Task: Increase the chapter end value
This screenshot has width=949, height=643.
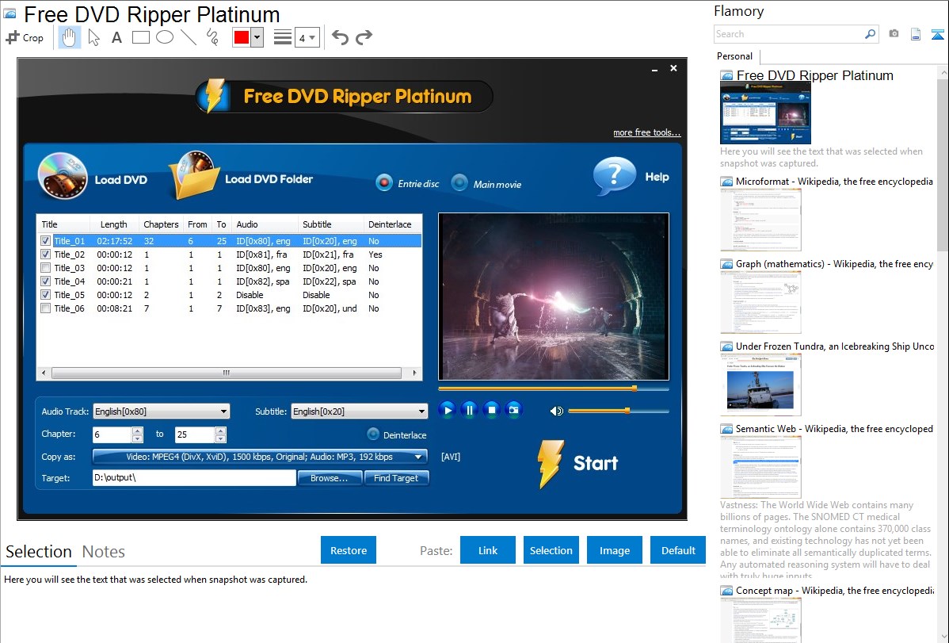Action: click(x=220, y=431)
